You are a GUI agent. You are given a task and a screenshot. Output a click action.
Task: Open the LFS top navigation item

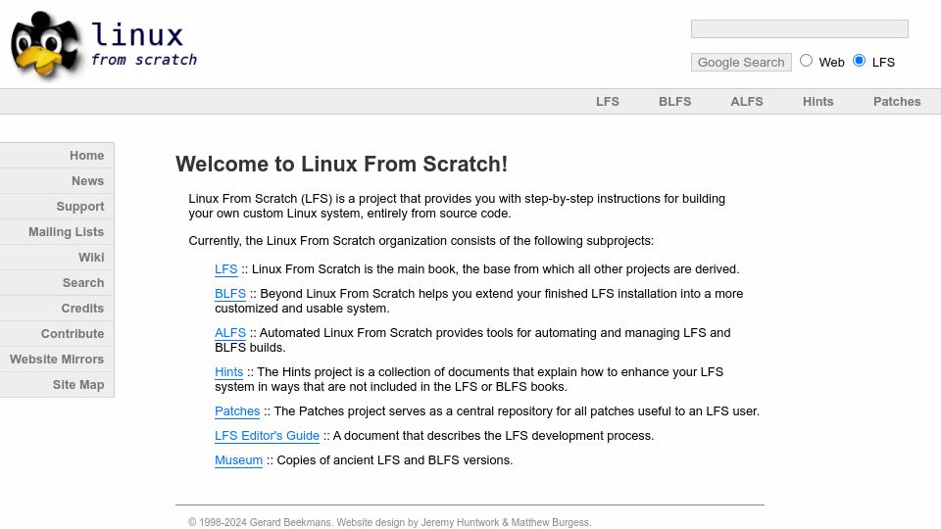(x=608, y=101)
